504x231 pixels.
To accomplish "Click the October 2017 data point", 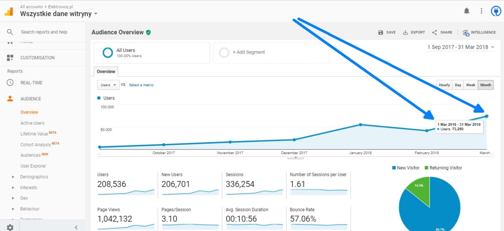I will 164,145.
